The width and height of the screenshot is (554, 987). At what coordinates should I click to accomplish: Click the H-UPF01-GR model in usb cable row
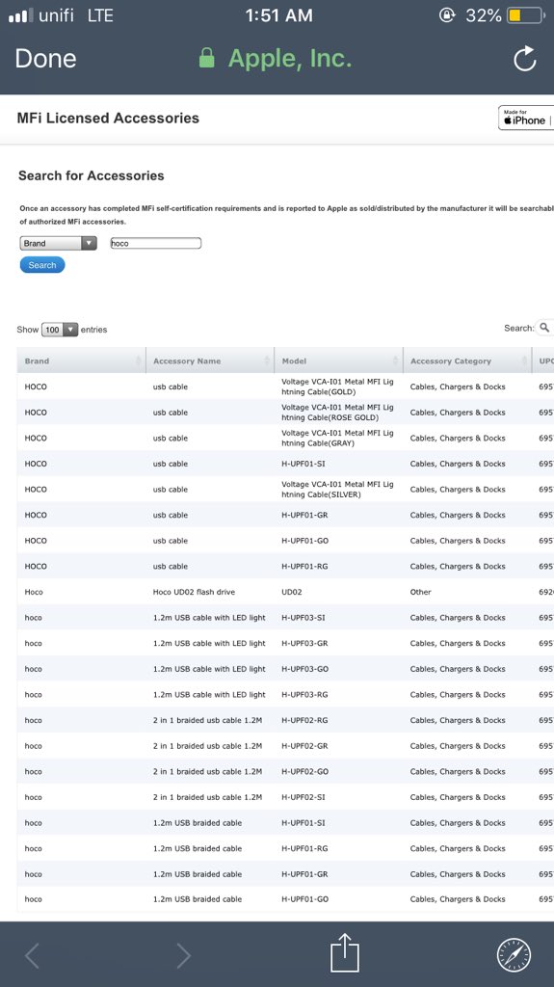[x=304, y=515]
